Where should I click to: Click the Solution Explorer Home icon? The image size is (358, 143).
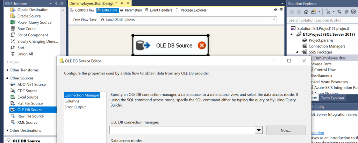306,12
